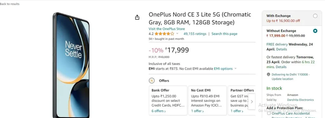
Task: Visit the OnePlus Store link
Action: point(167,29)
